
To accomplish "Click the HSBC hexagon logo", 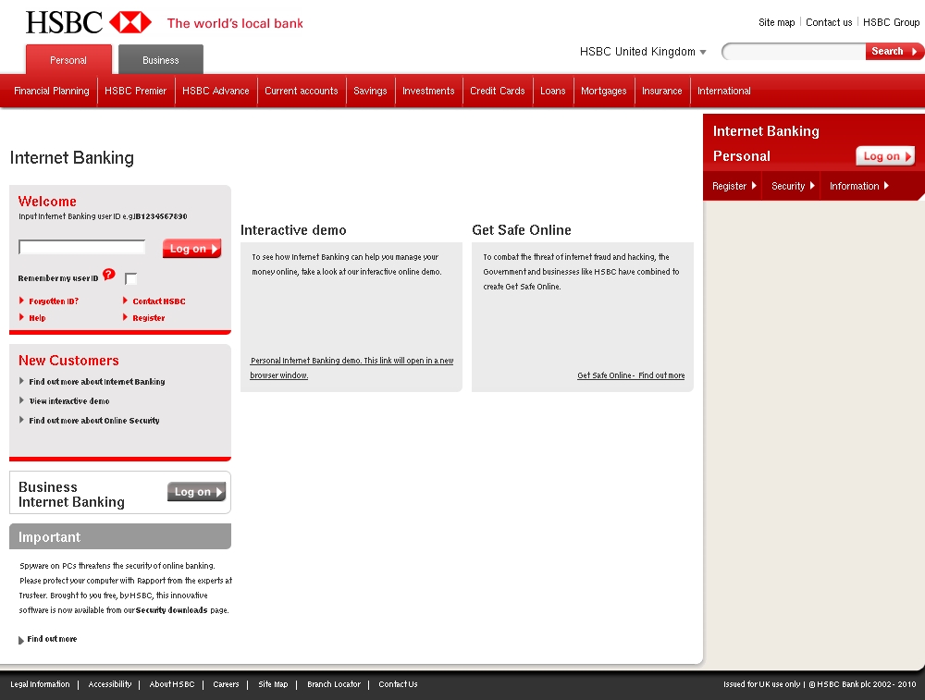I will click(129, 22).
